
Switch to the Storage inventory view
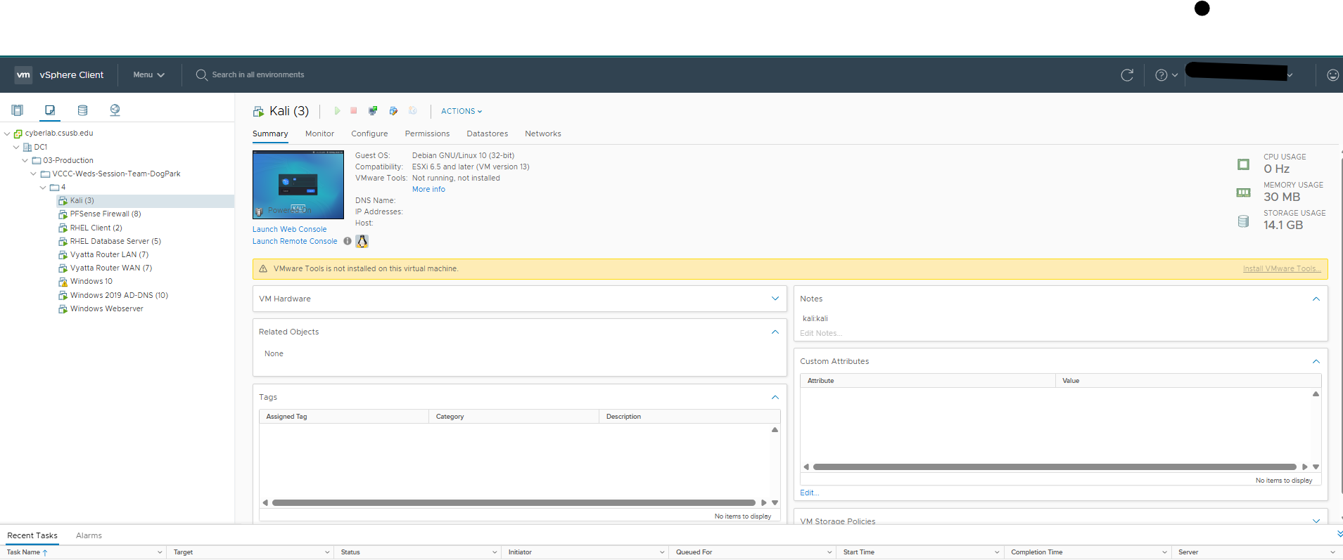82,110
